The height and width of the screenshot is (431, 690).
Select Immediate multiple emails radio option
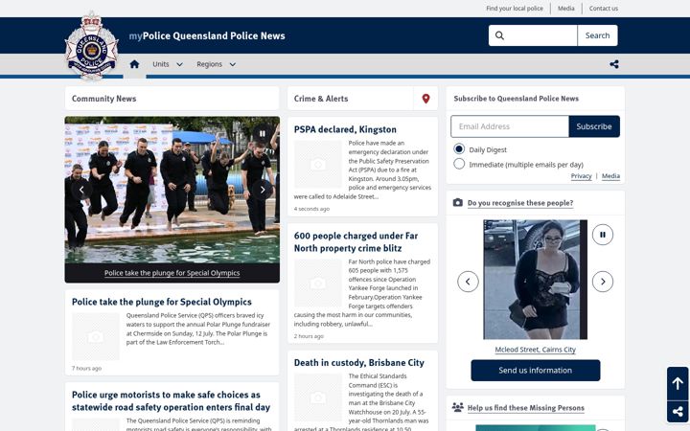459,164
